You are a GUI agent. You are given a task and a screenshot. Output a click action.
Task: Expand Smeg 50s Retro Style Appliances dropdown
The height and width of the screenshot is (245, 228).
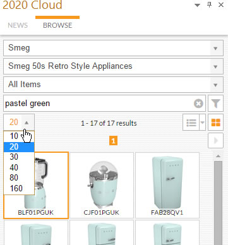point(113,66)
